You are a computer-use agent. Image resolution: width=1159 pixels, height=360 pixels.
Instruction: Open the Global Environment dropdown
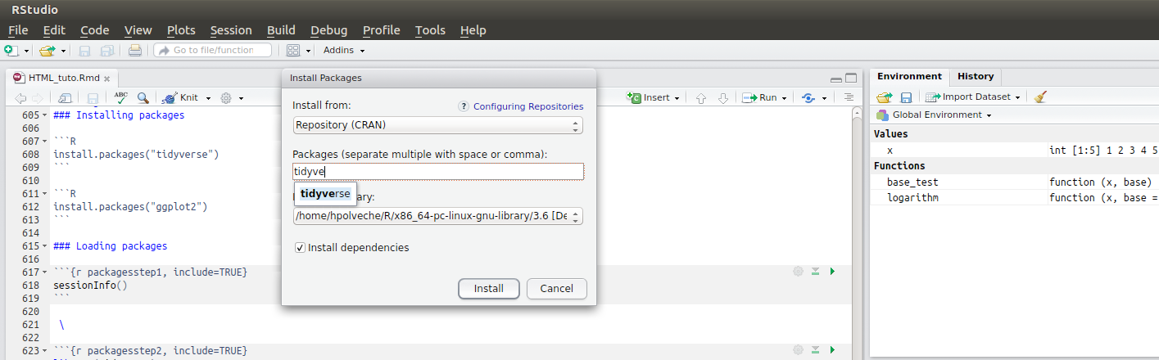(x=934, y=115)
